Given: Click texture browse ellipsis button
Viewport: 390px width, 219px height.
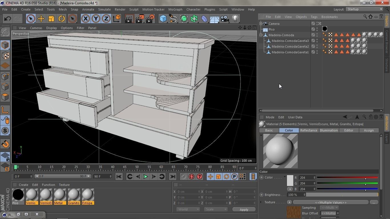Looking at the screenshot, I should tap(374, 202).
